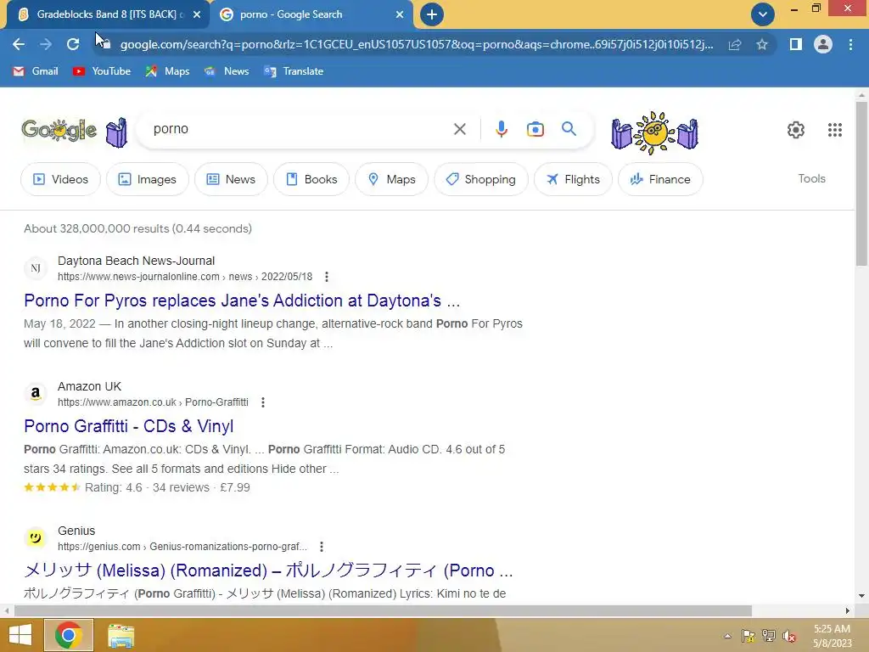Screen dimensions: 869x652
Task: Open the Translate bookmark
Action: click(294, 71)
